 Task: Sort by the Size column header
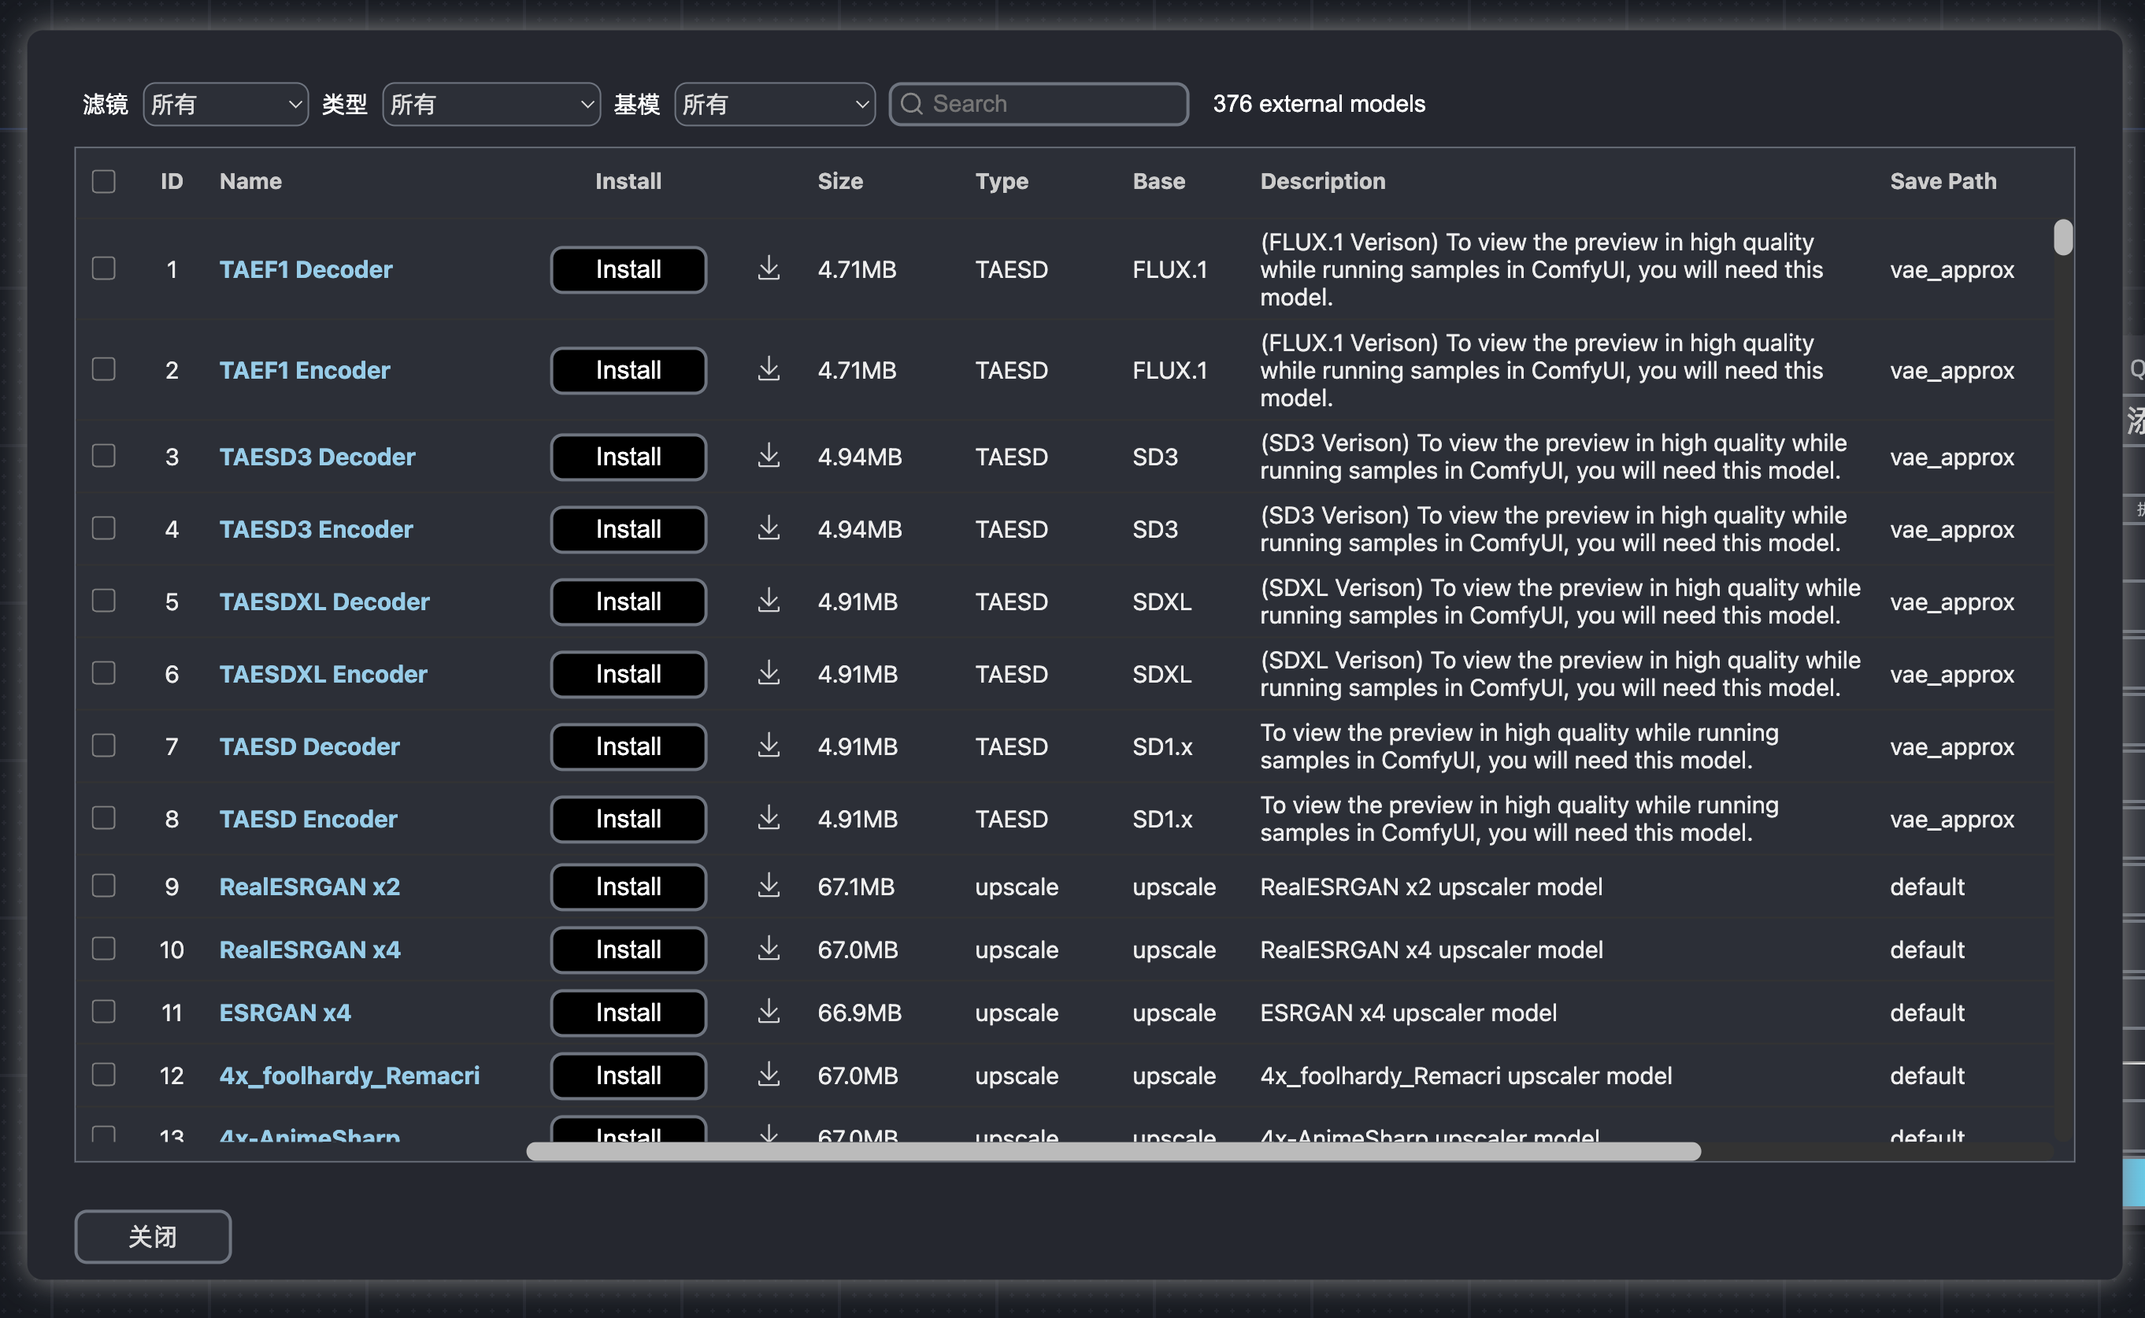pyautogui.click(x=840, y=180)
